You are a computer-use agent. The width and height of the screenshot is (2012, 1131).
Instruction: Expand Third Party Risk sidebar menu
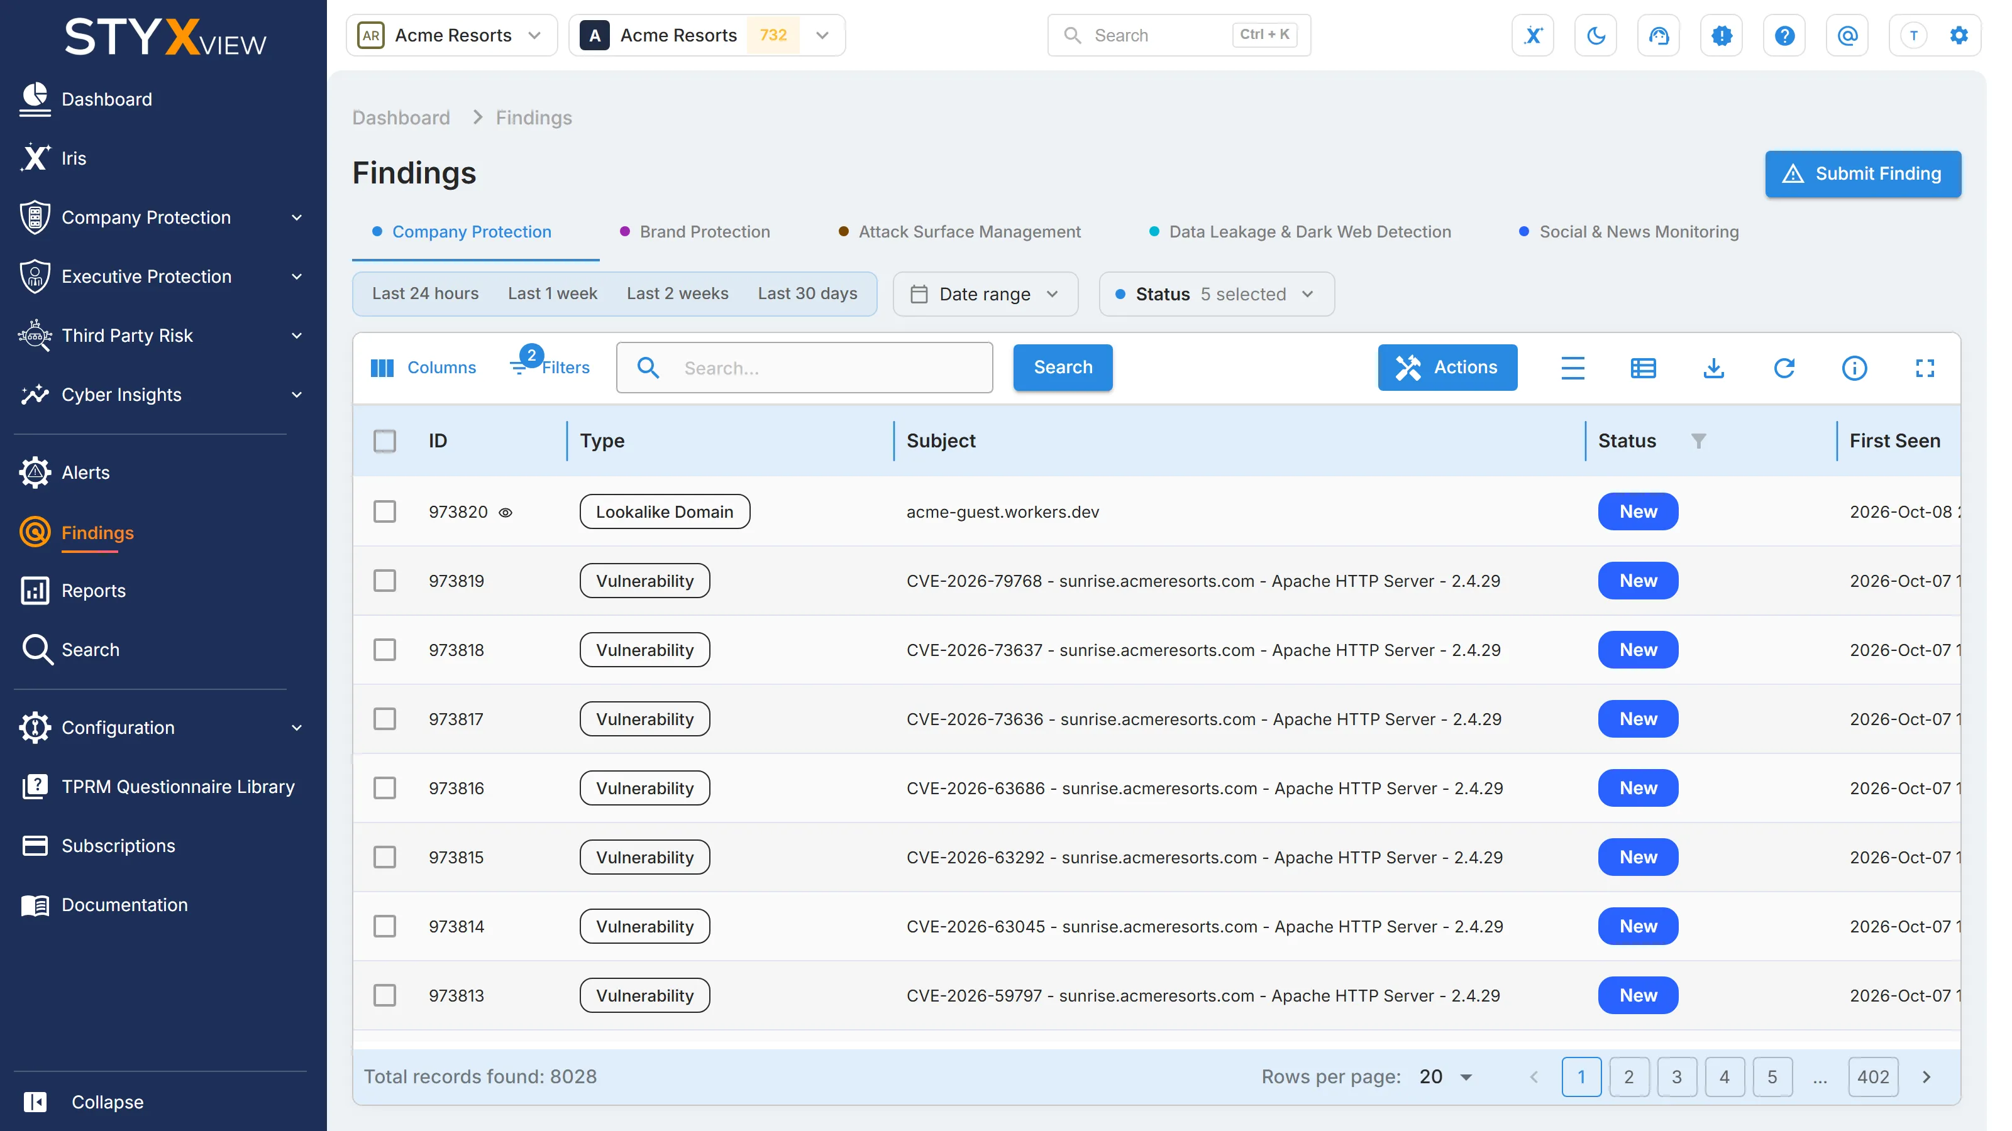162,336
